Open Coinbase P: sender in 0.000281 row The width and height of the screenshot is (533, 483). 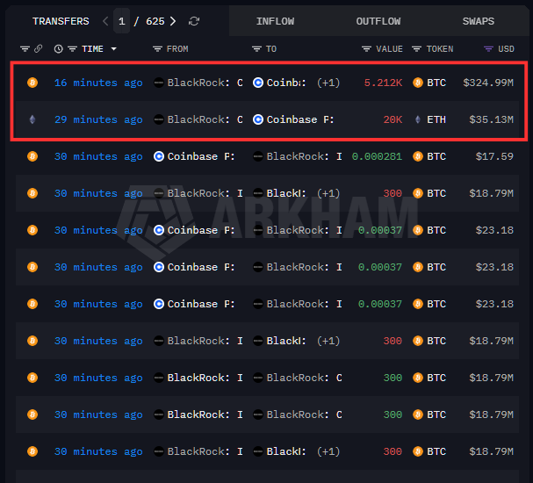[x=201, y=156]
